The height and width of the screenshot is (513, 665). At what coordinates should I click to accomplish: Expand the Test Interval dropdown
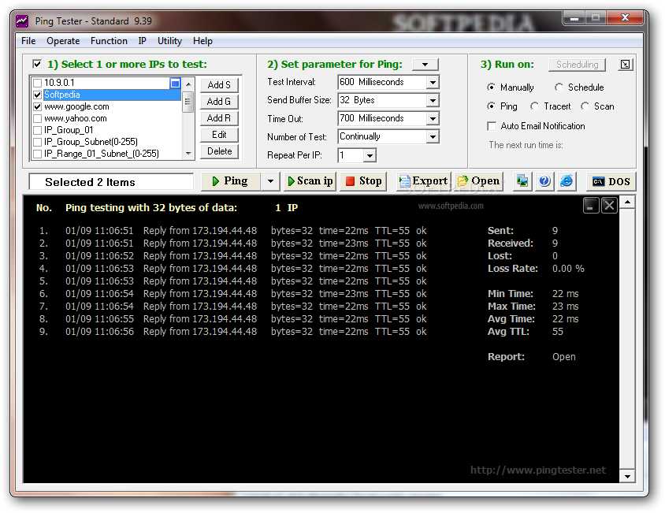click(432, 82)
